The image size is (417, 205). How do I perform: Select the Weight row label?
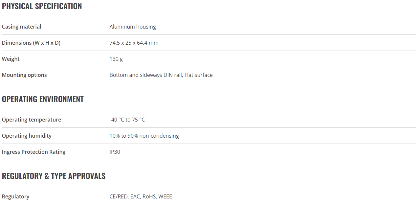[x=11, y=59]
